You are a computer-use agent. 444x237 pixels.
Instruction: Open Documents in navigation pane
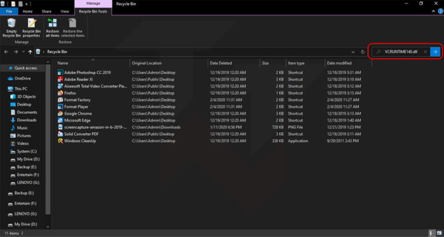27,112
